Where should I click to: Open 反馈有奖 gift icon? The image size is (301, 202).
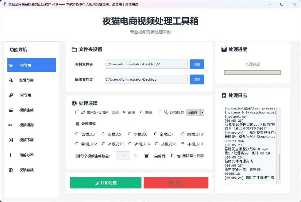[11, 170]
